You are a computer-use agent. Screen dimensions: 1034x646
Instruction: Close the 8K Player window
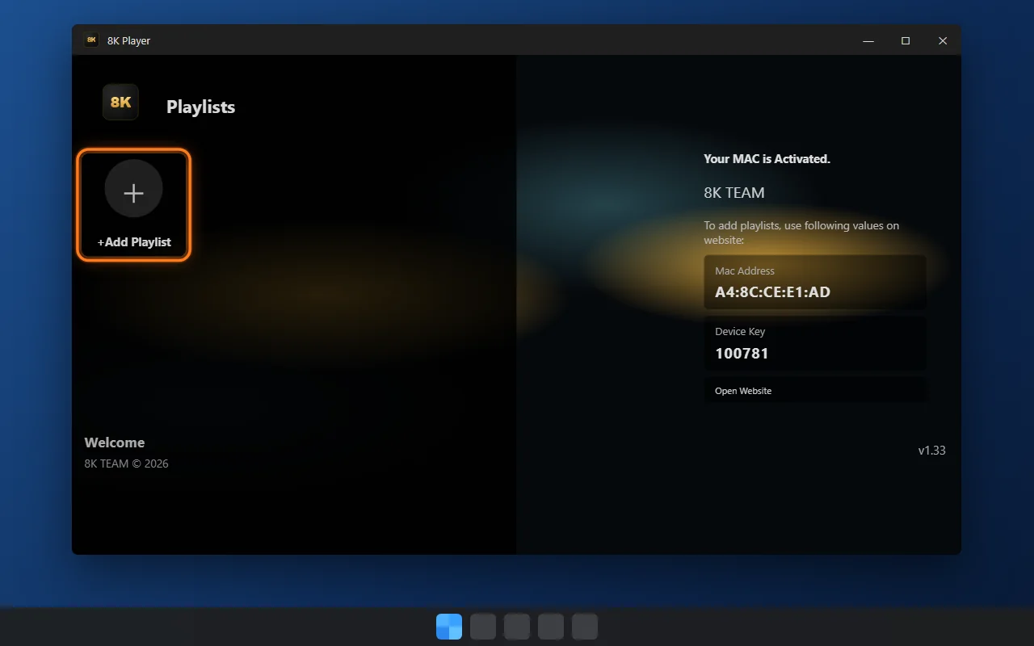tap(943, 40)
